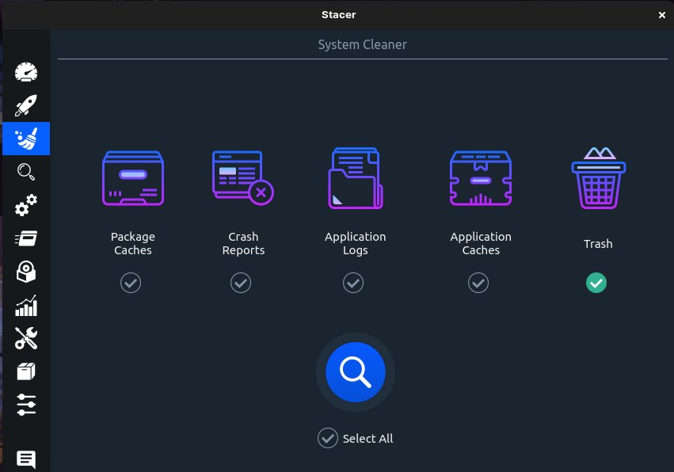674x472 pixels.
Task: Click the Application Caches label
Action: coord(481,243)
